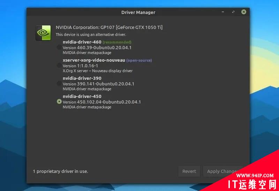Click 'Version 450.102.04-0ubuntu0.20.04.1' text

(x=102, y=102)
